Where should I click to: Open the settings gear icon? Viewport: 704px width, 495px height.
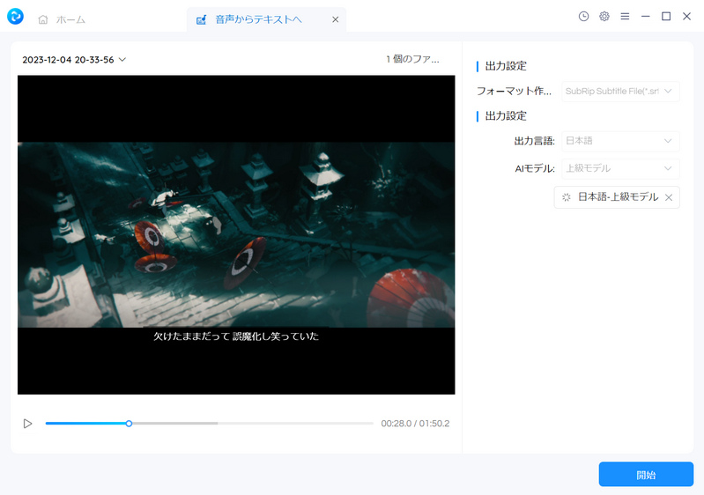pos(604,17)
